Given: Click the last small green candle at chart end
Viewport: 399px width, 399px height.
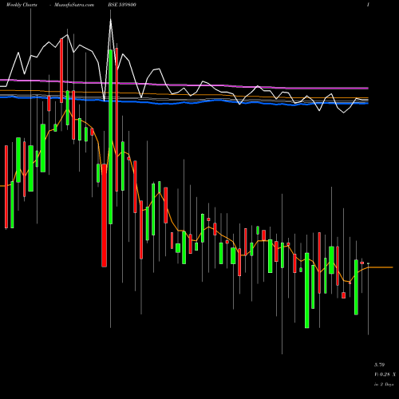Looking at the screenshot, I should [369, 263].
